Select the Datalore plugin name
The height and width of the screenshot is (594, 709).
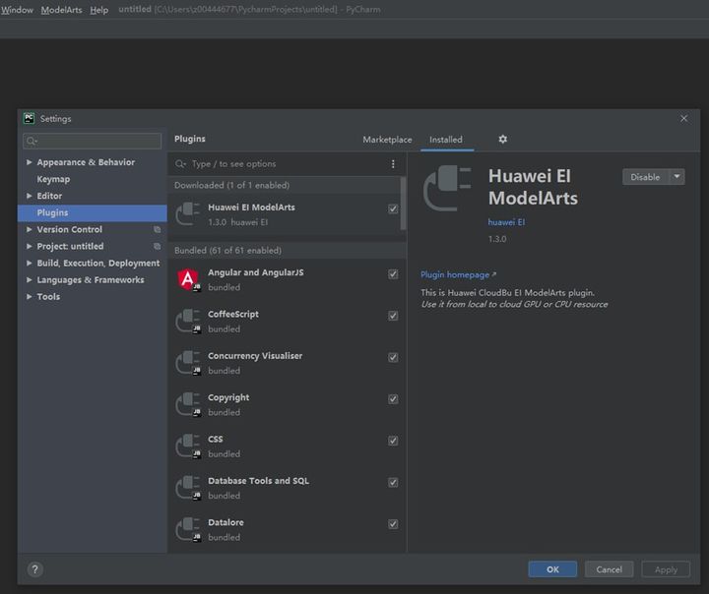[x=226, y=522]
